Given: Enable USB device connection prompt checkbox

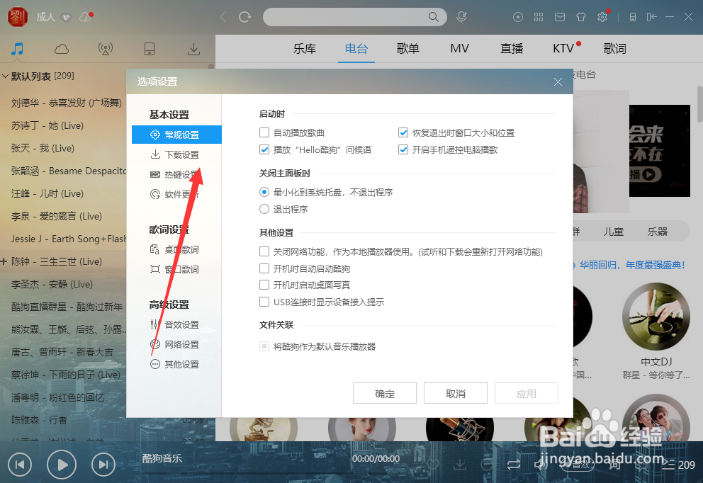Looking at the screenshot, I should (x=264, y=302).
